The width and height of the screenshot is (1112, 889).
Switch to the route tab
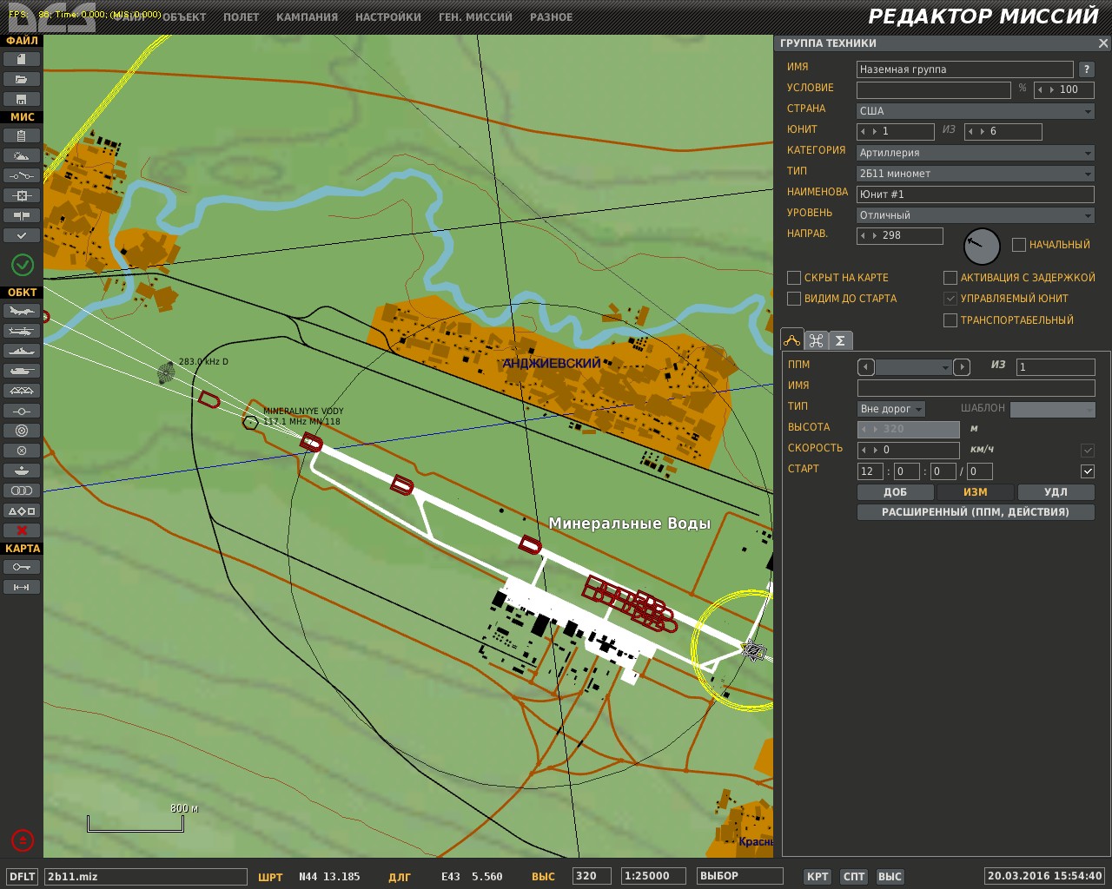(x=792, y=340)
